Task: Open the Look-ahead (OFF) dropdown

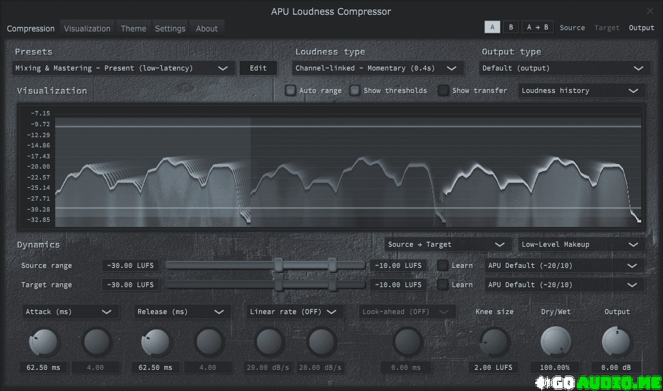Action: click(407, 312)
